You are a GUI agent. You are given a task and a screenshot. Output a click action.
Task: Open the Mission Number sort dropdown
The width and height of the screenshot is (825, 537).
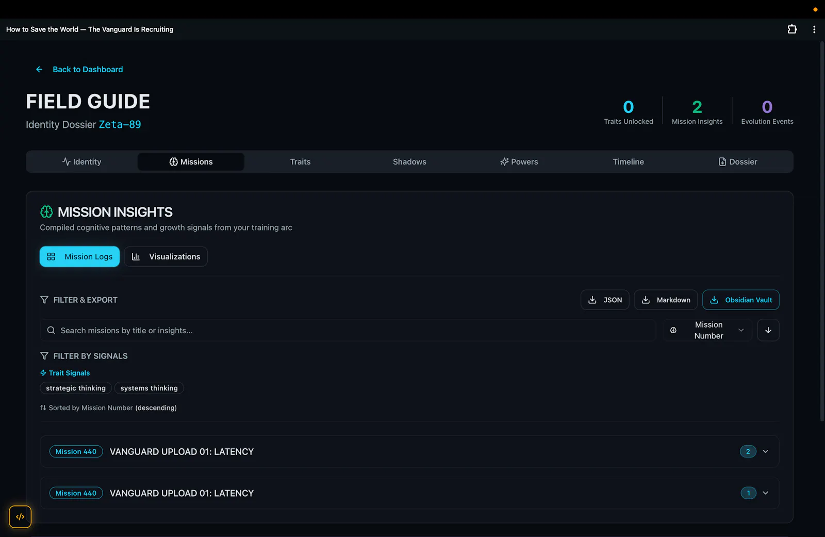pyautogui.click(x=707, y=330)
